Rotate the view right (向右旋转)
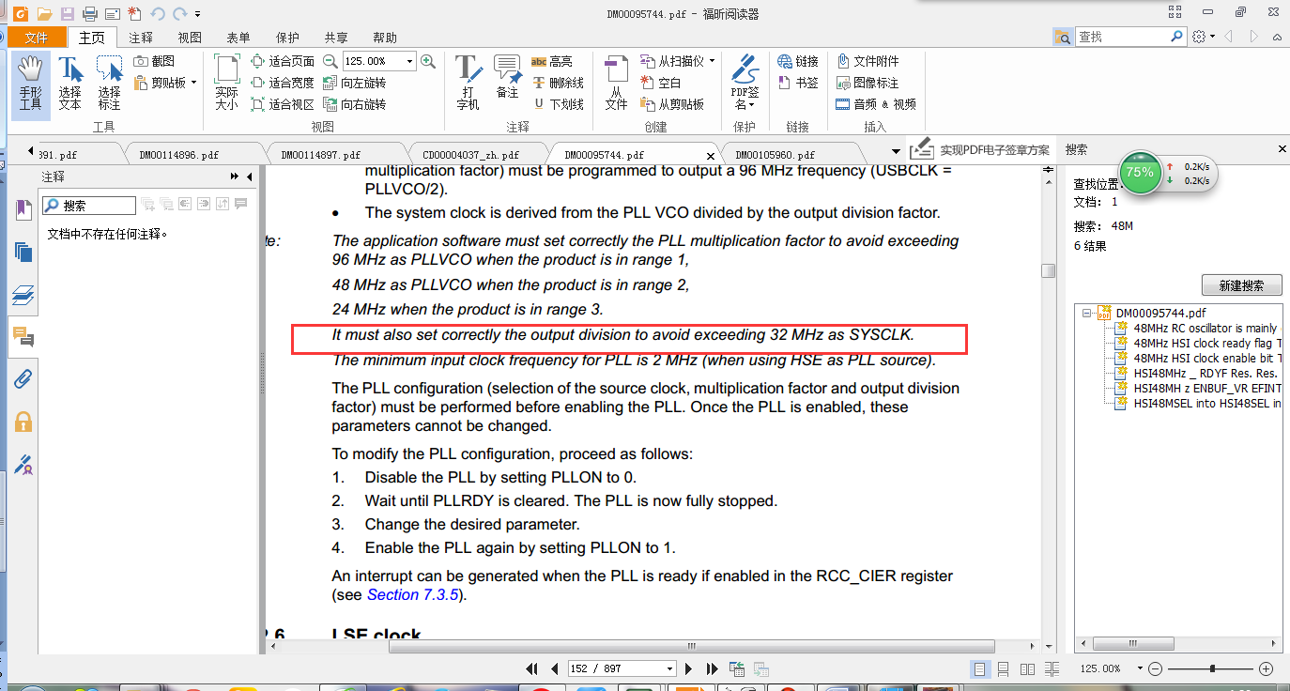 354,104
